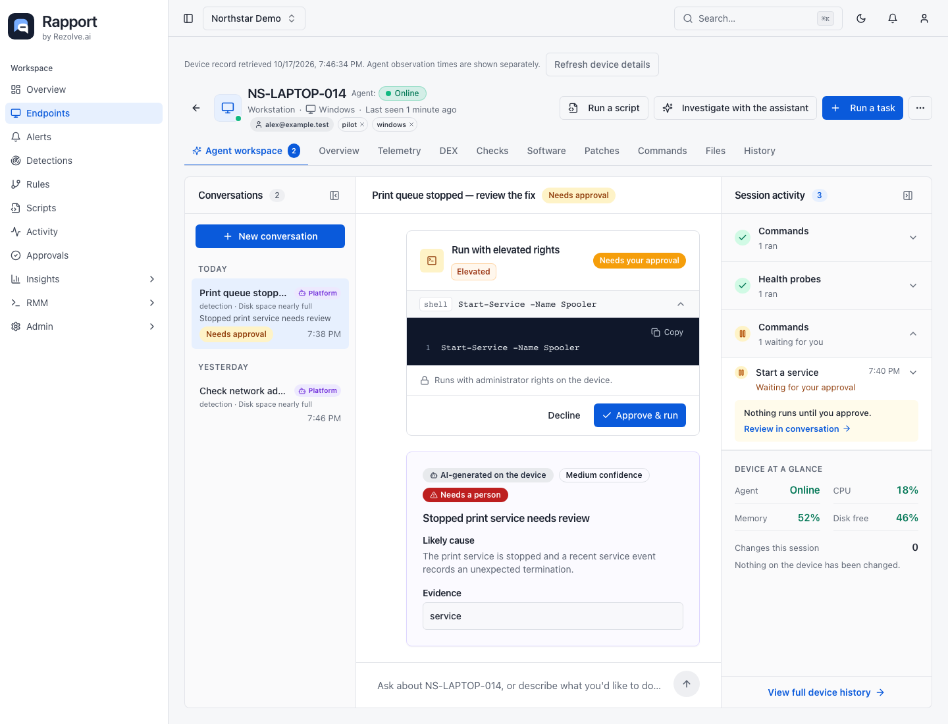The width and height of the screenshot is (948, 724).
Task: Collapse the Session activity panel icon
Action: click(x=908, y=195)
